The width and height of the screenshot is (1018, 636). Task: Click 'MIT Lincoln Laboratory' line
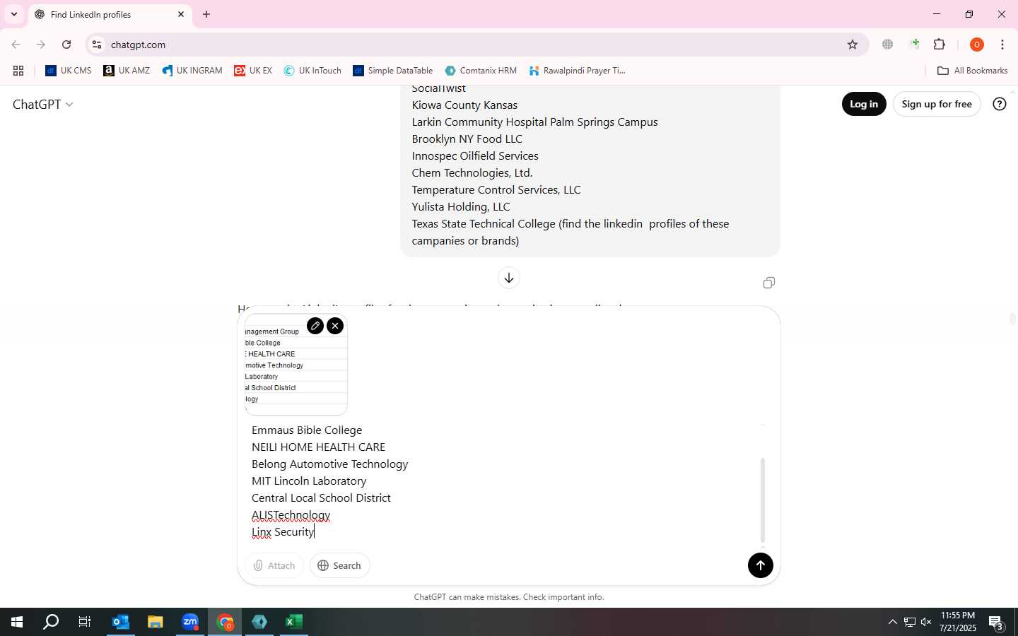point(309,481)
